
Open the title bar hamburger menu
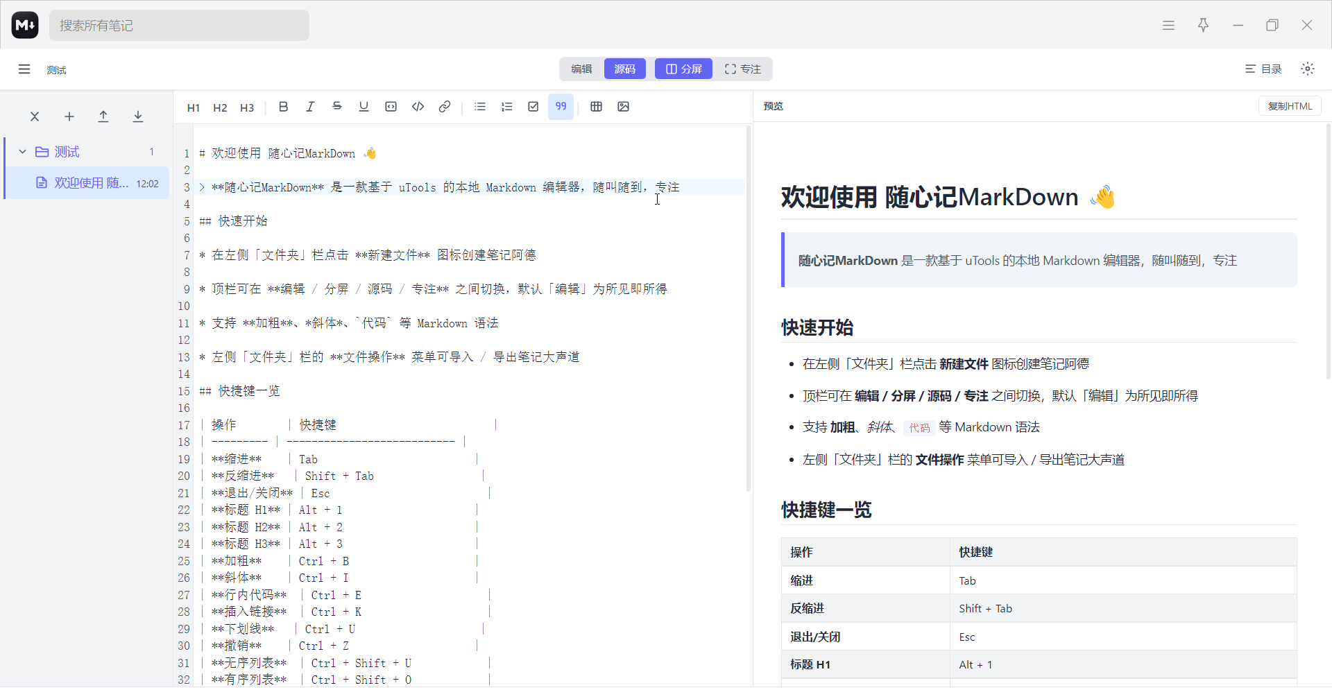pos(1168,25)
